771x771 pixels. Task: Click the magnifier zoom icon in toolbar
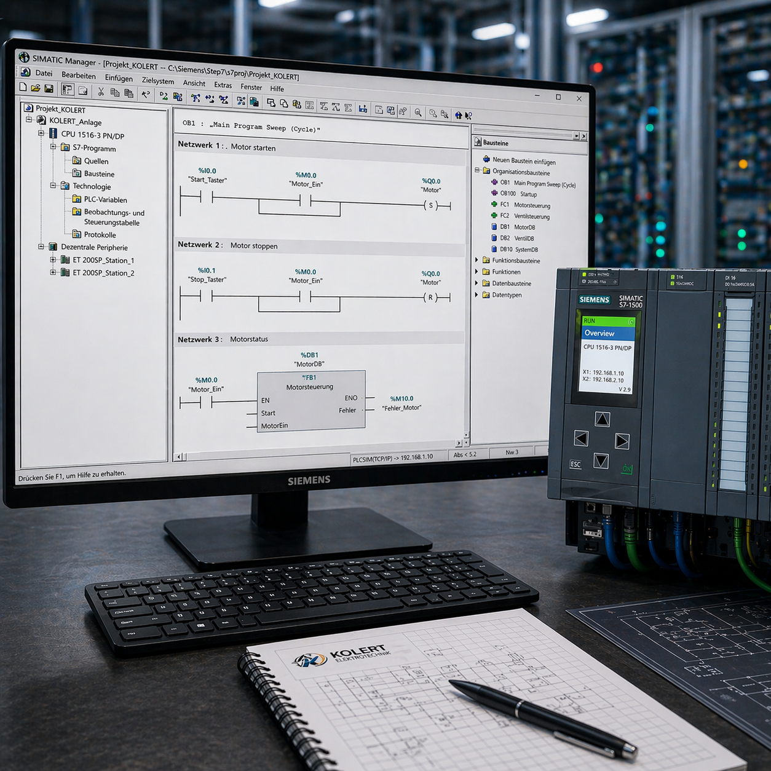(418, 113)
